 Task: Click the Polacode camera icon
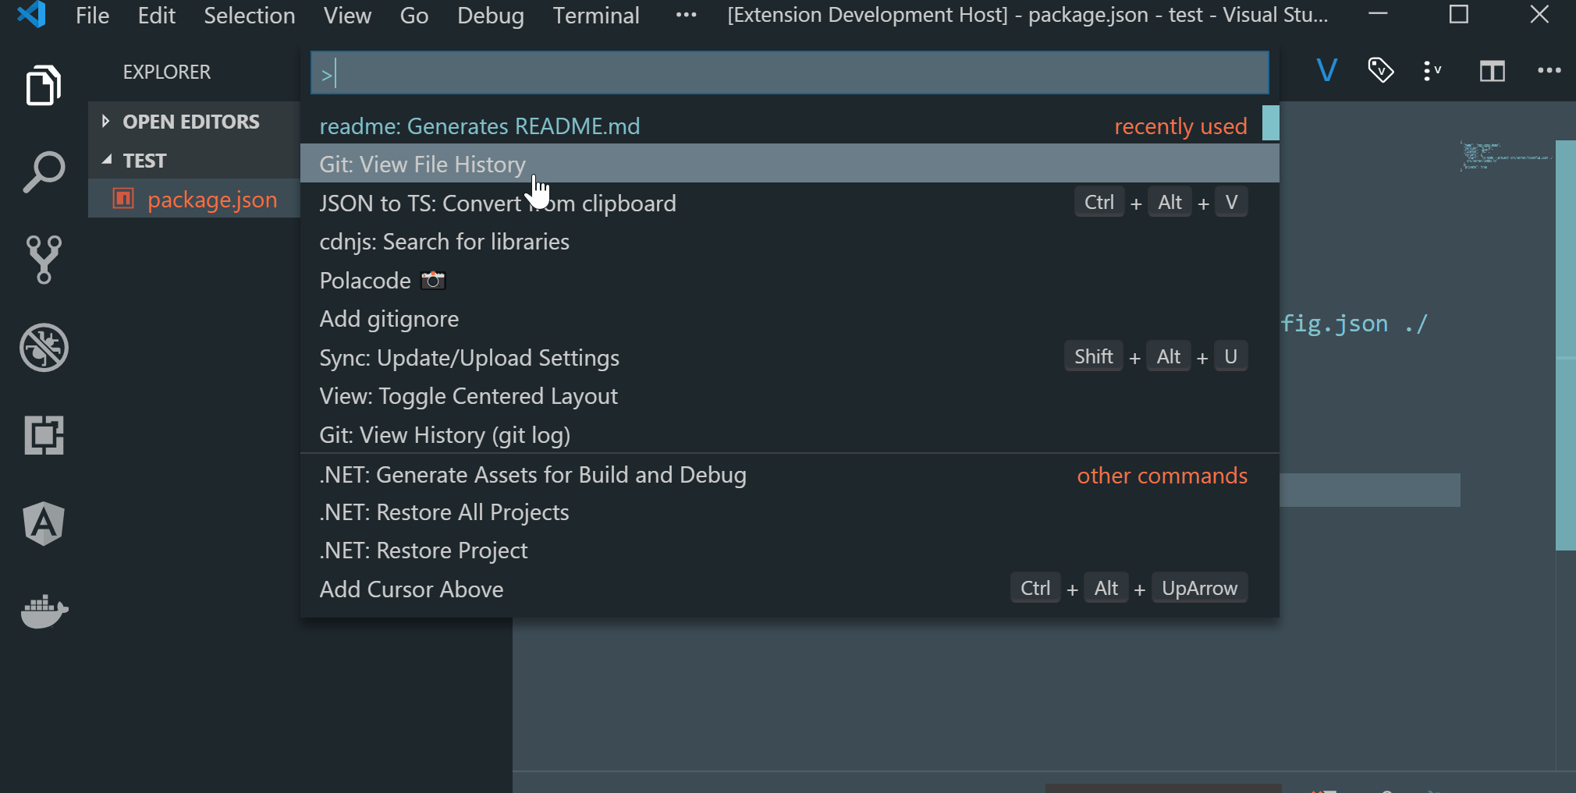point(433,280)
